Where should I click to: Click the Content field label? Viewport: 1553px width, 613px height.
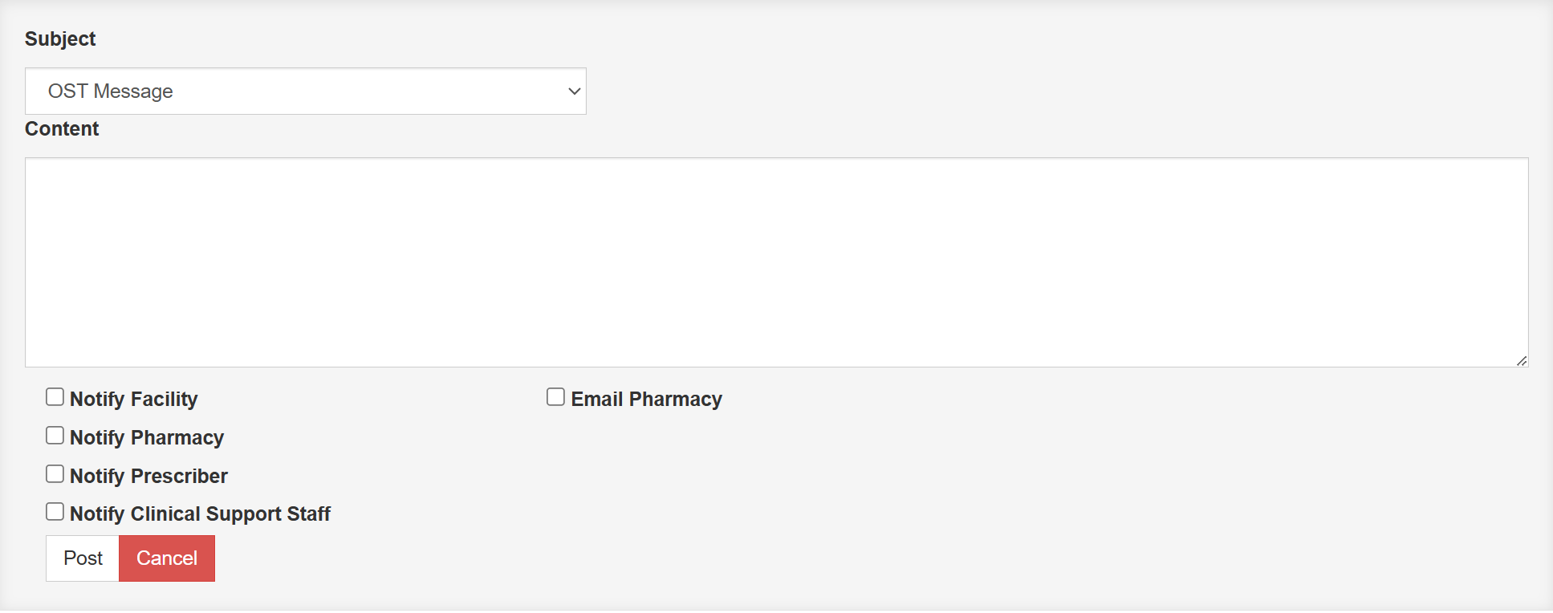(x=62, y=128)
